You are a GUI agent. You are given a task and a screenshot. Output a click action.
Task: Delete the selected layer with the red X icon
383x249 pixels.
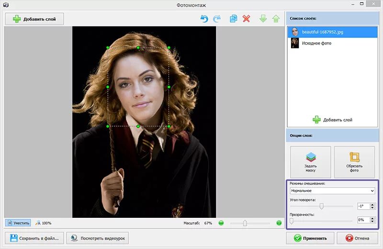tap(246, 19)
